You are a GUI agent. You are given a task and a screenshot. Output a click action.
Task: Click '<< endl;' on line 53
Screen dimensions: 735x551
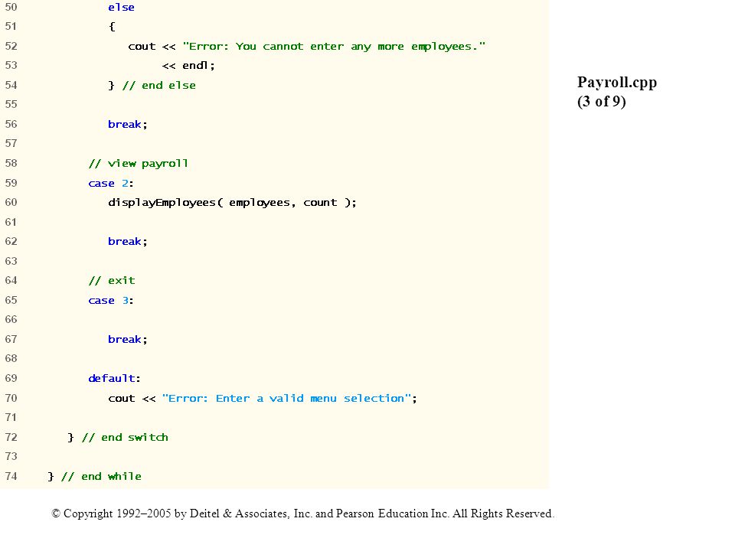[x=188, y=66]
